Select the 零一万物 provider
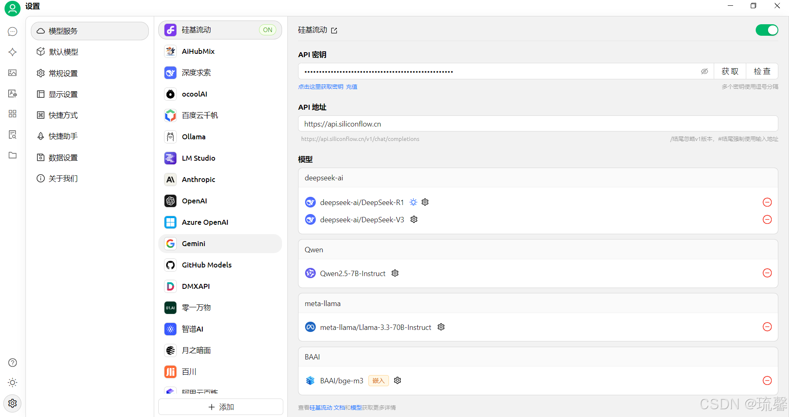This screenshot has width=789, height=417. tap(220, 308)
